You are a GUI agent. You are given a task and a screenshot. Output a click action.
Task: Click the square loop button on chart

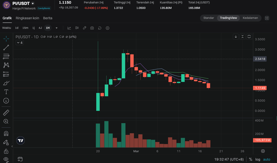coord(249,37)
